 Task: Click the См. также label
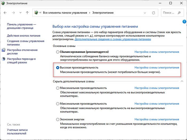[x=13, y=124]
